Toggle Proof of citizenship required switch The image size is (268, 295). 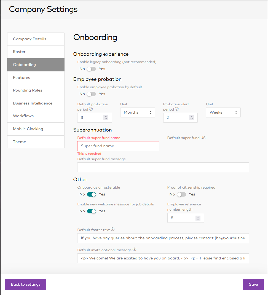point(181,194)
